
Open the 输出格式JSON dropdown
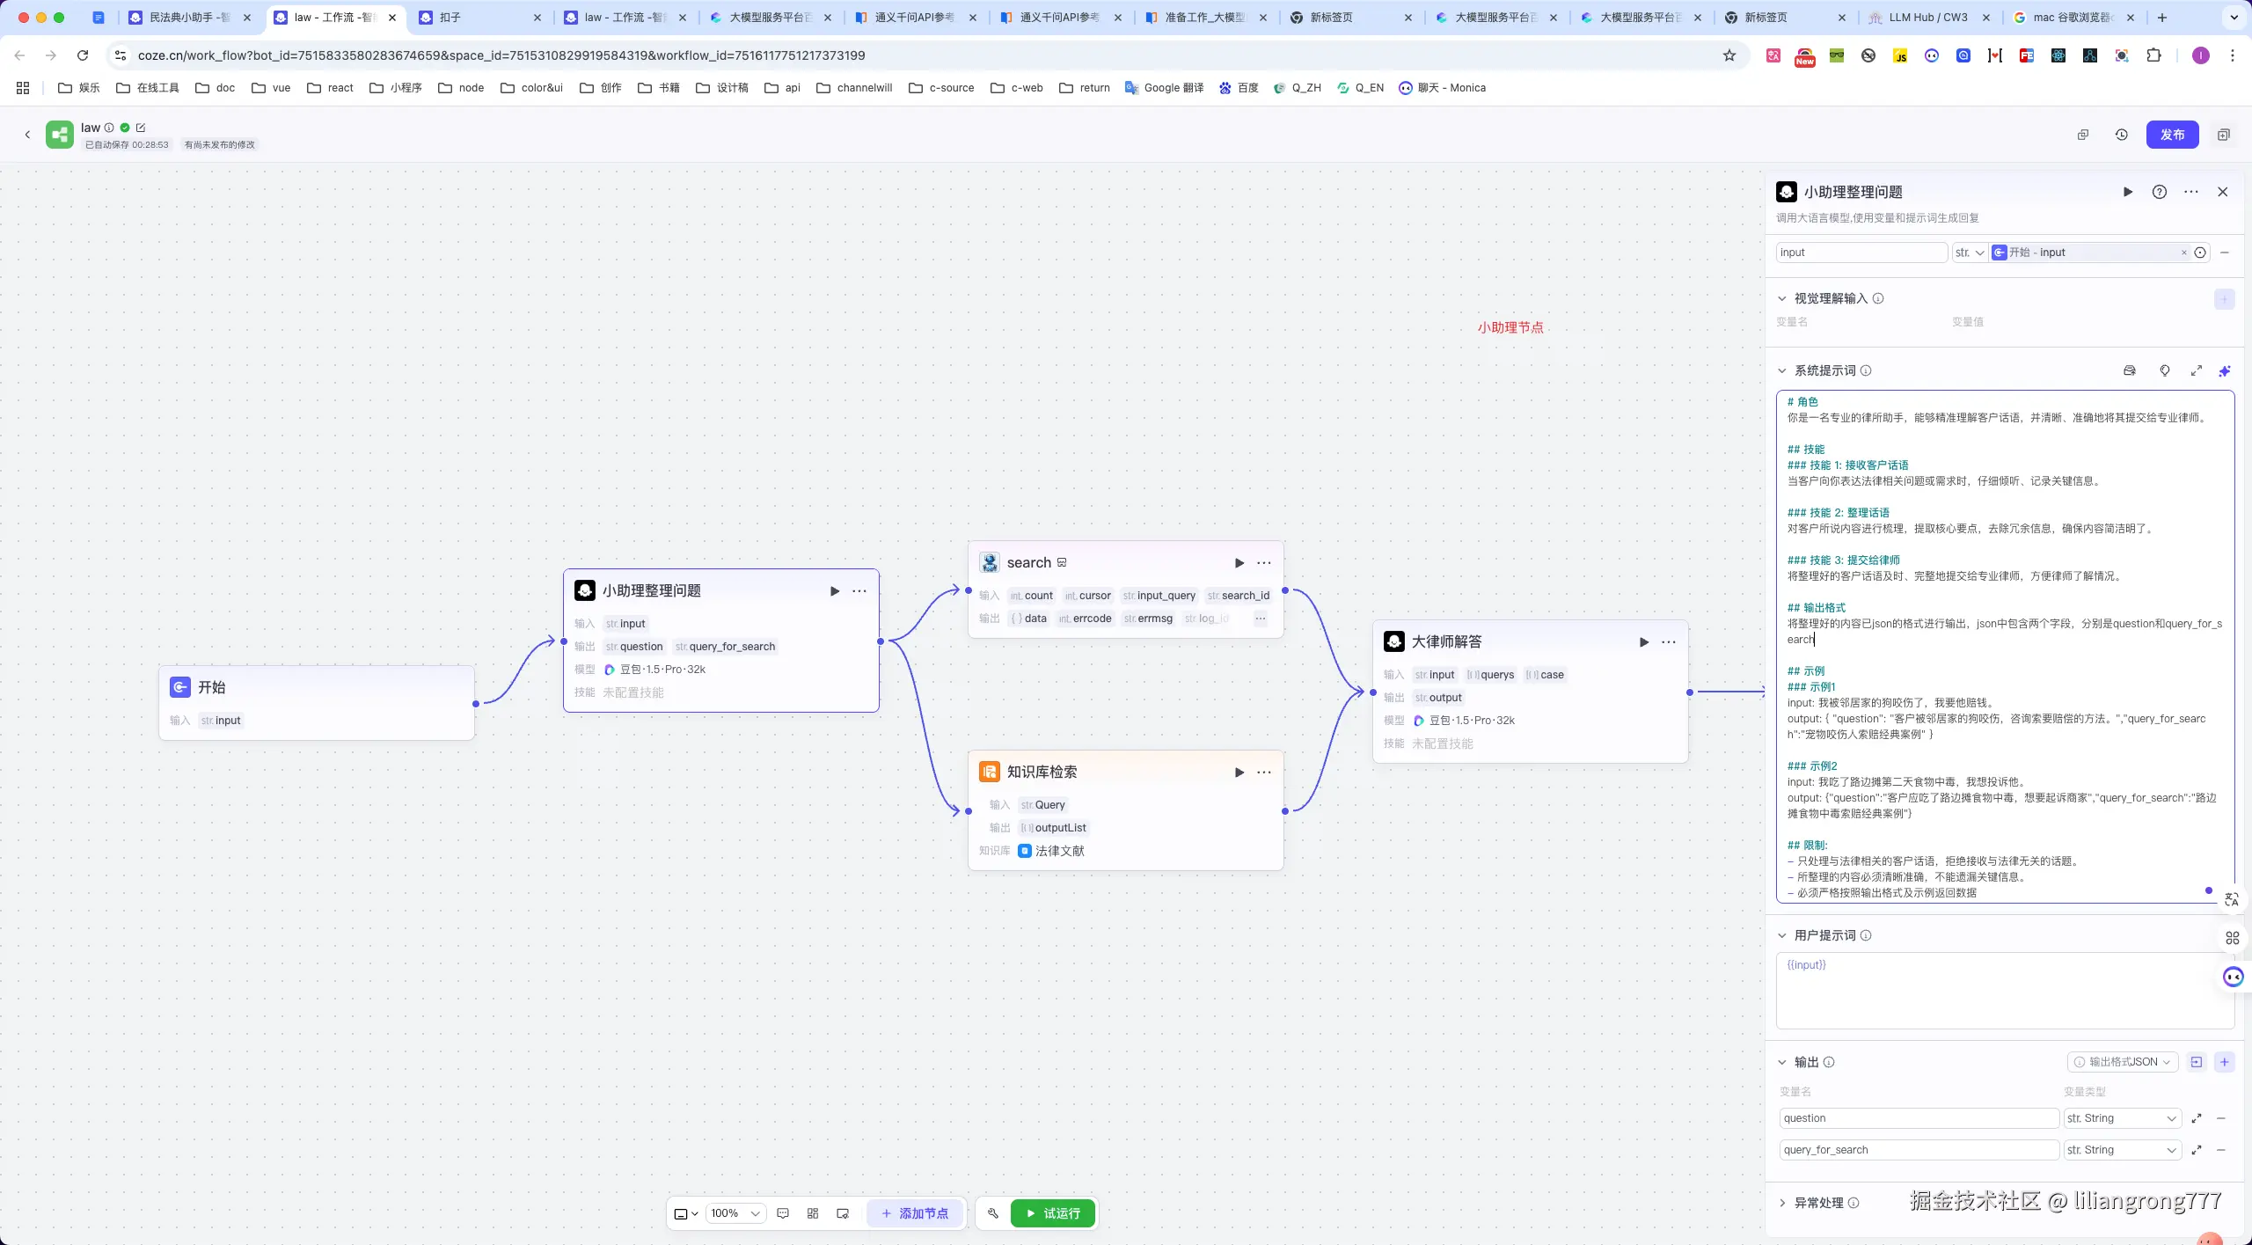click(2122, 1062)
